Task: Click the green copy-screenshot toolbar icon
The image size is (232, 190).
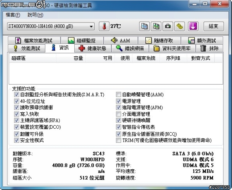Action: coord(156,26)
